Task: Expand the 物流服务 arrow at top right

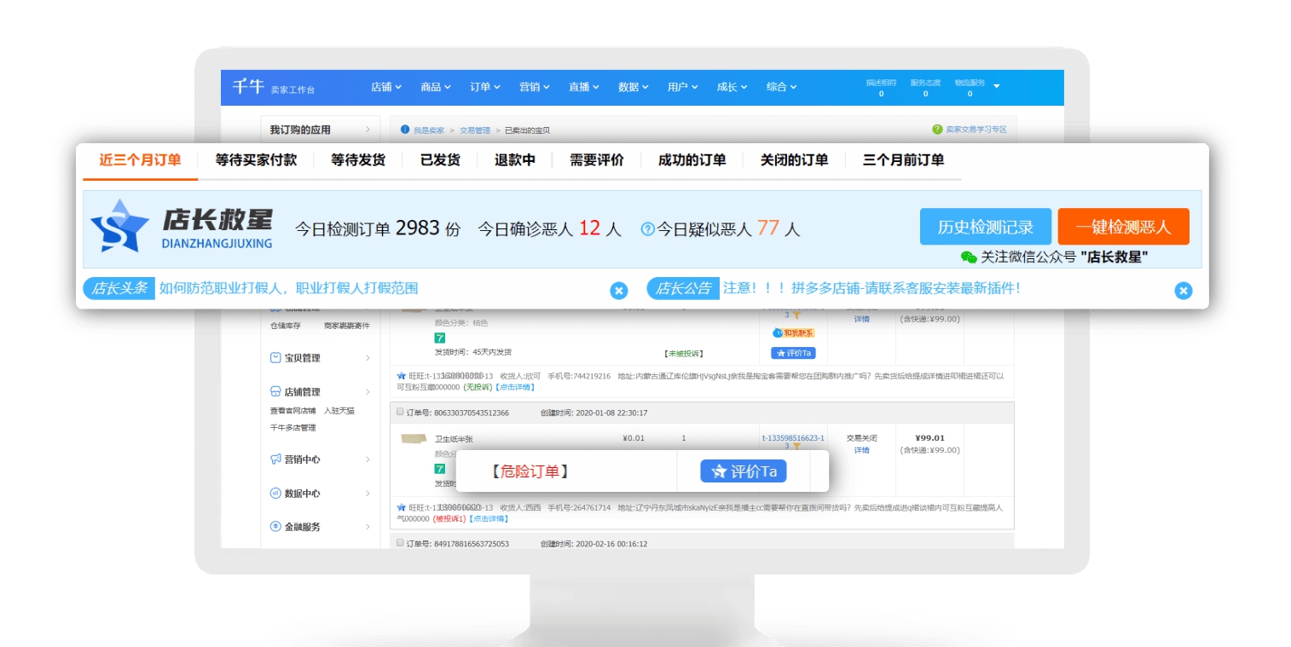Action: point(998,87)
